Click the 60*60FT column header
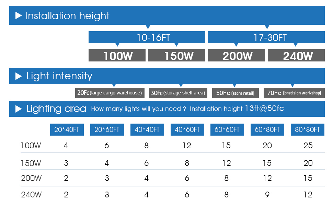 [227, 129]
